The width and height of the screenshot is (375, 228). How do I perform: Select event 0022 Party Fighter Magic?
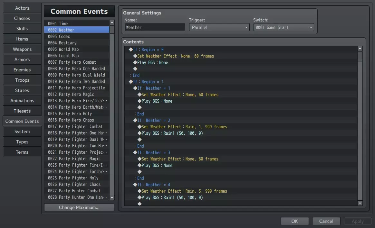pos(77,159)
